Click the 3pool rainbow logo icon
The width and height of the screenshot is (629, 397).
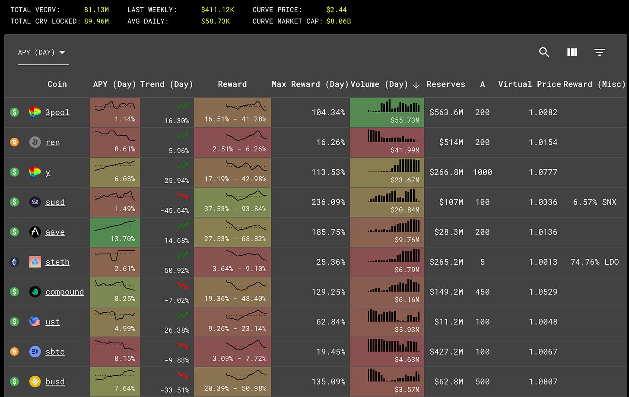35,112
